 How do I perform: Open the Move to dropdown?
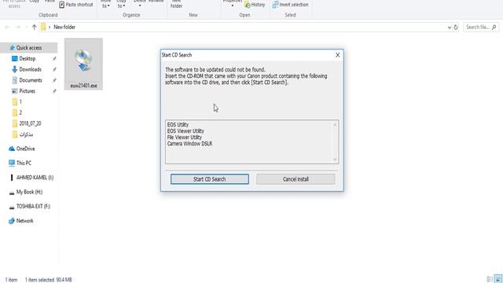click(105, 4)
